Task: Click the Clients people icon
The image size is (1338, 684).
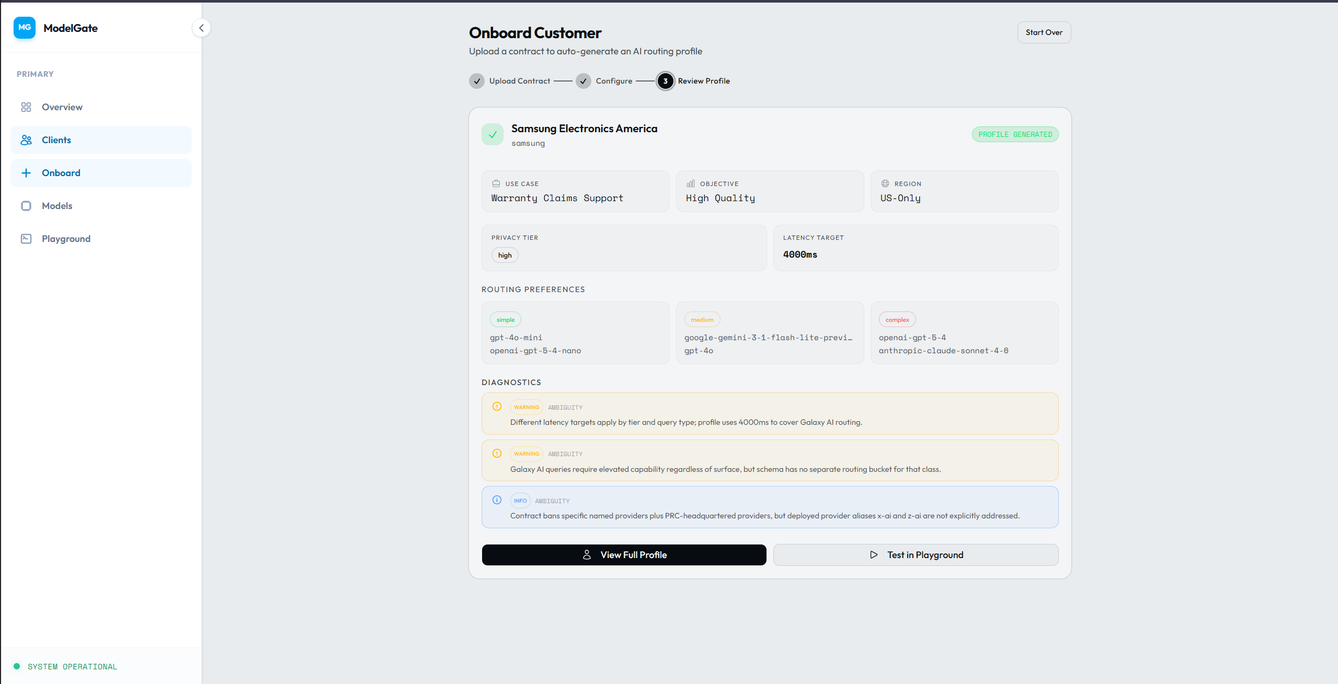Action: tap(26, 140)
